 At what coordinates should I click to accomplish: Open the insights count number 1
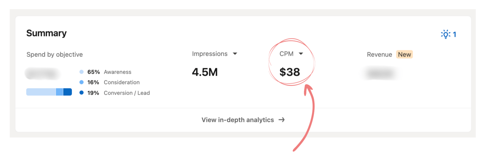[455, 35]
